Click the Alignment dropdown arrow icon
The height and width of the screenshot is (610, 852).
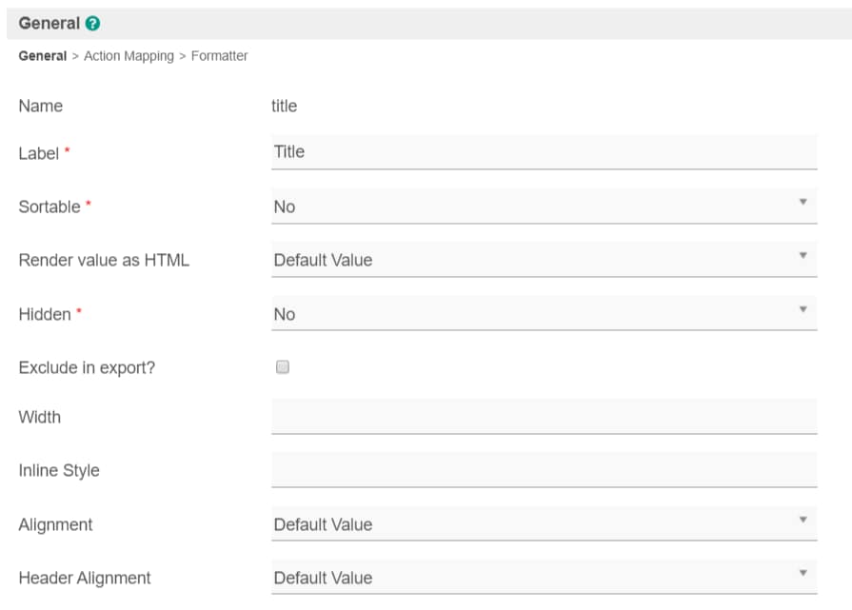point(802,520)
